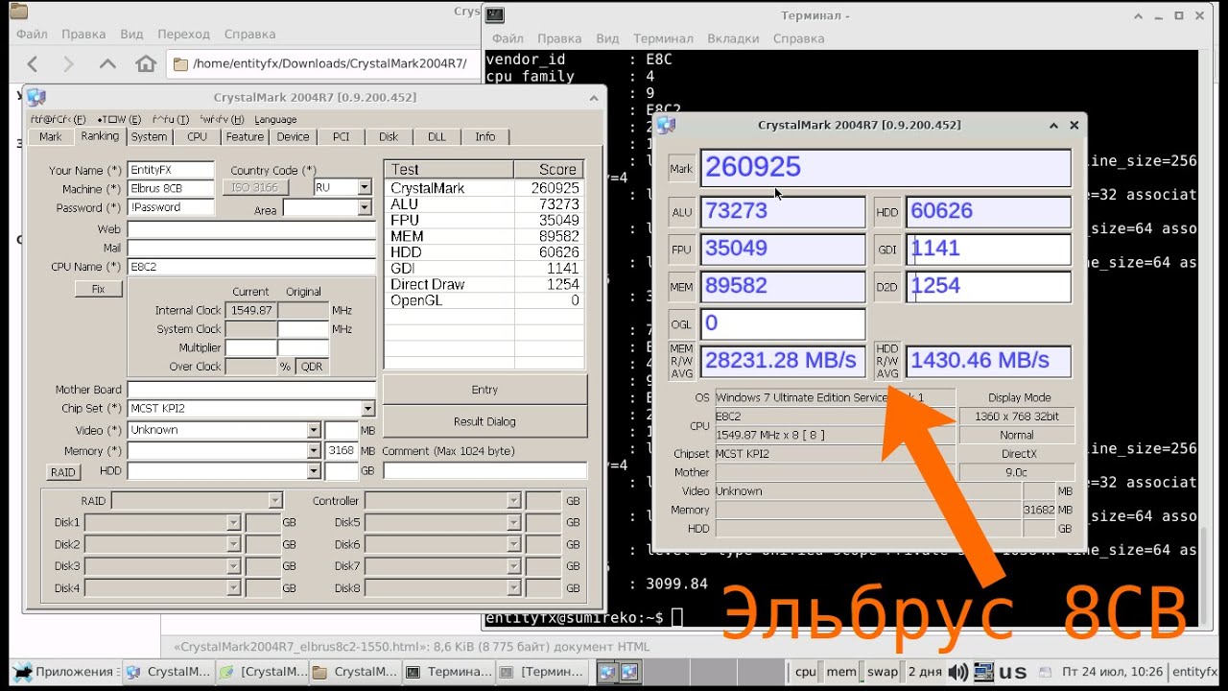The width and height of the screenshot is (1228, 691).
Task: Expand the Memory dropdown
Action: [x=314, y=450]
